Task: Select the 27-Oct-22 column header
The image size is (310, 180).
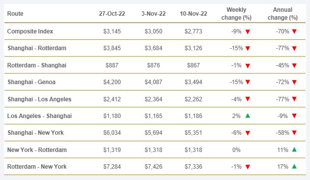Action: (x=112, y=14)
